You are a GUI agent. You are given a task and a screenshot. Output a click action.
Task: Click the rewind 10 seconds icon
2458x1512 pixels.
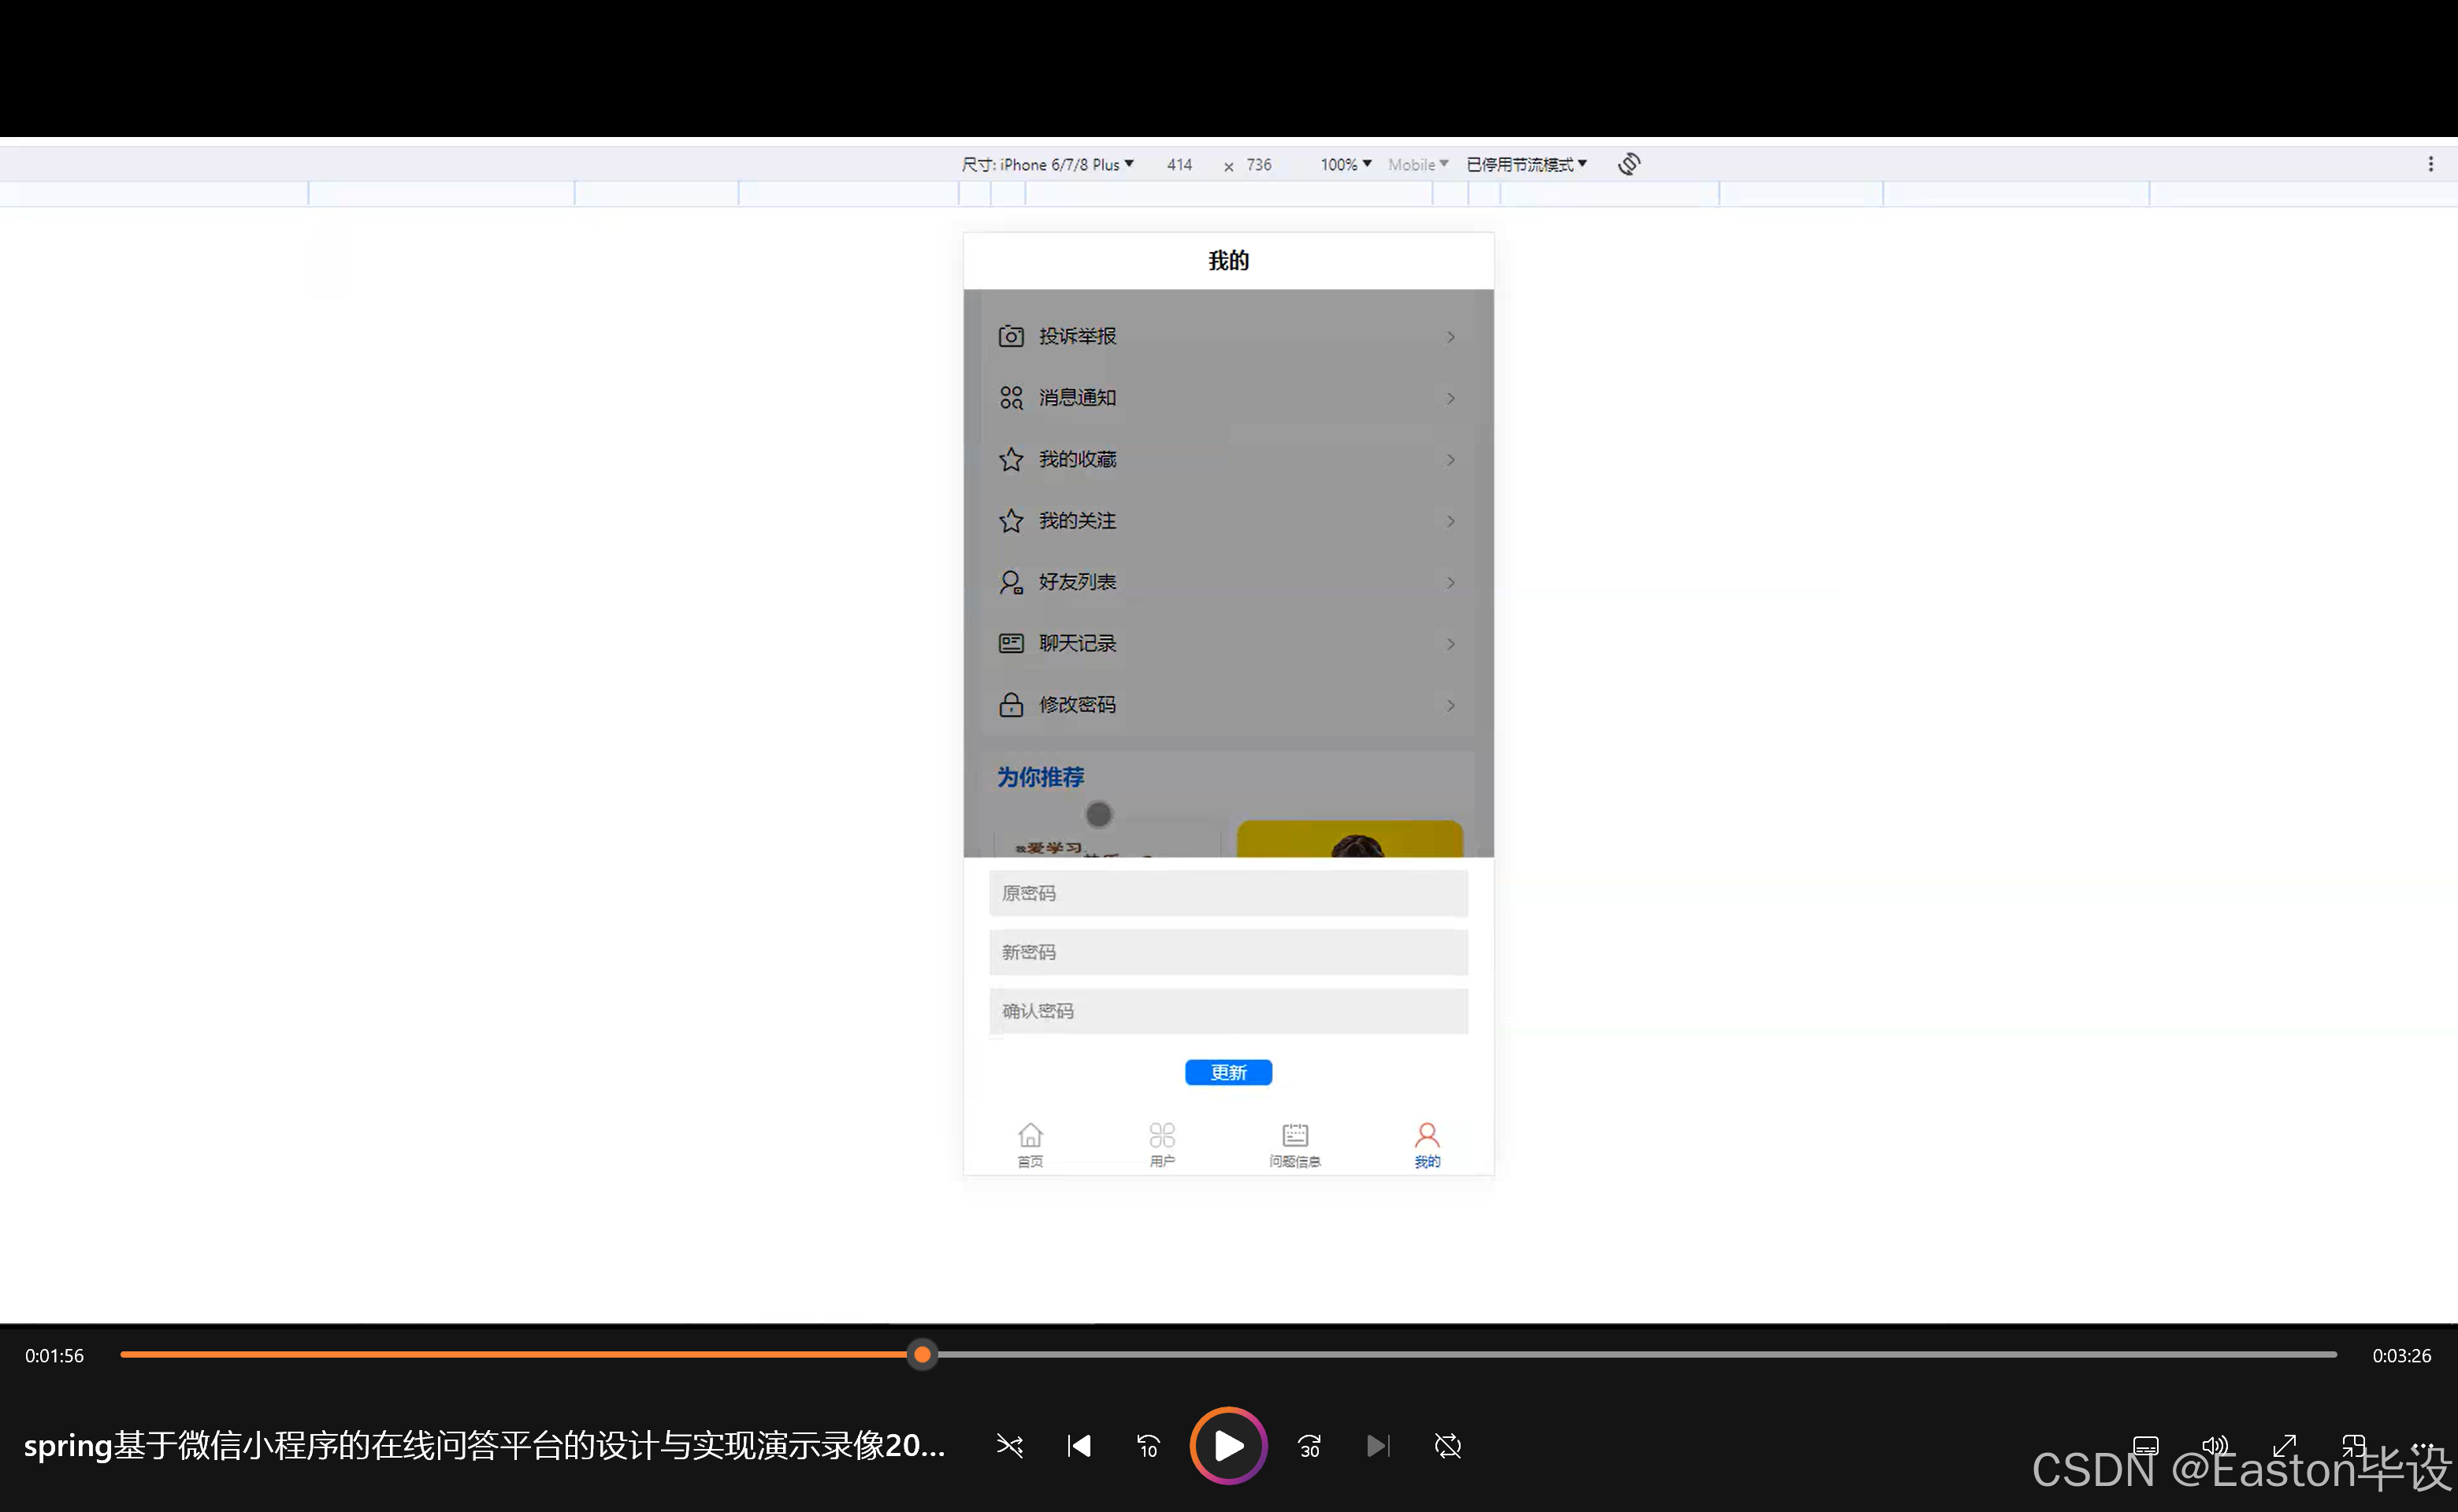[x=1148, y=1446]
